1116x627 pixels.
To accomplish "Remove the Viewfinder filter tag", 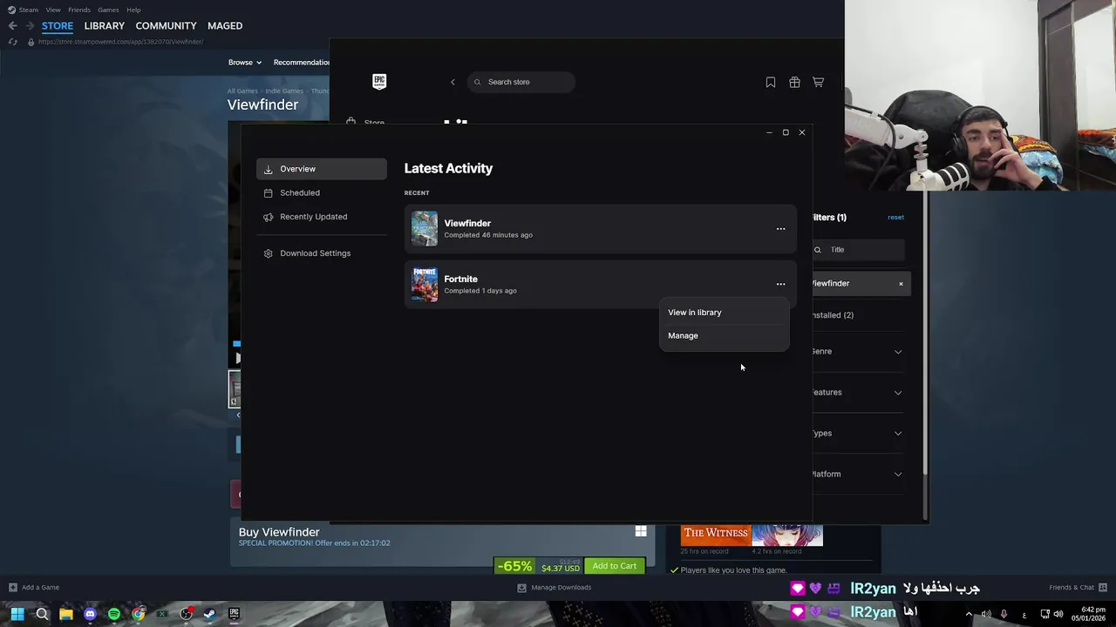I will pos(901,284).
